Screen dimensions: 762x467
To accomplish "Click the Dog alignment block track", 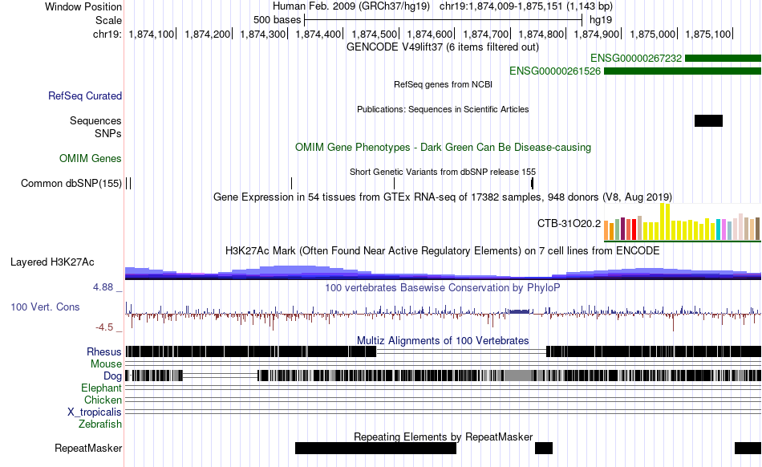I will point(443,376).
